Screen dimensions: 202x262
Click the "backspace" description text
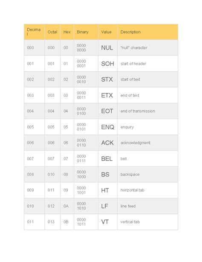[x=130, y=174]
